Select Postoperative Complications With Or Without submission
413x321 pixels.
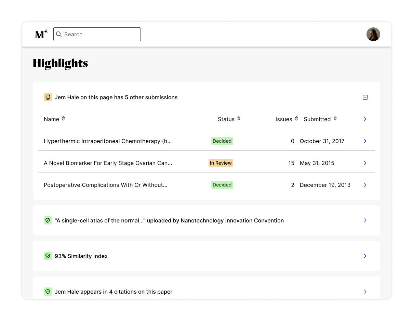click(106, 185)
